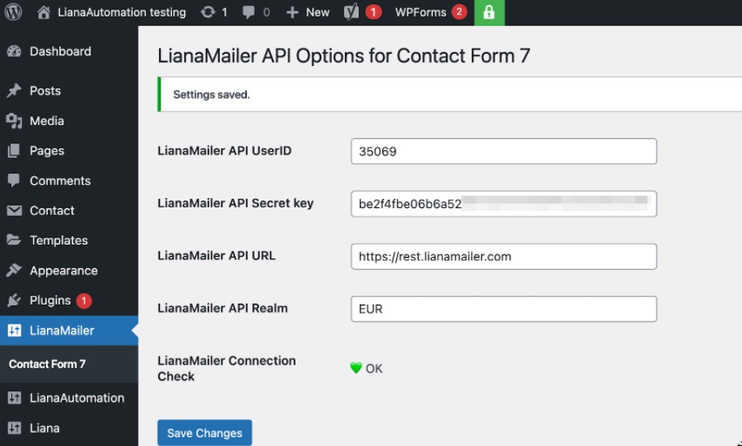Click the WPForms notification badge showing 2

pos(459,12)
